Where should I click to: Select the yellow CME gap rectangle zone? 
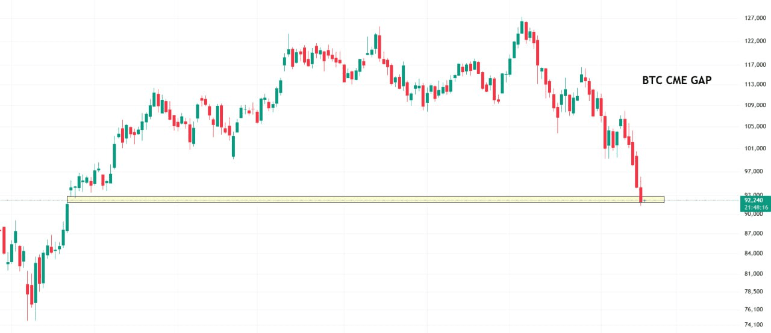pos(361,199)
